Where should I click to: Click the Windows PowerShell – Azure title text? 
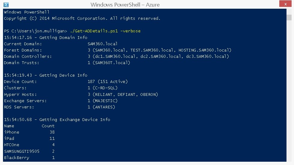pyautogui.click(x=125, y=5)
